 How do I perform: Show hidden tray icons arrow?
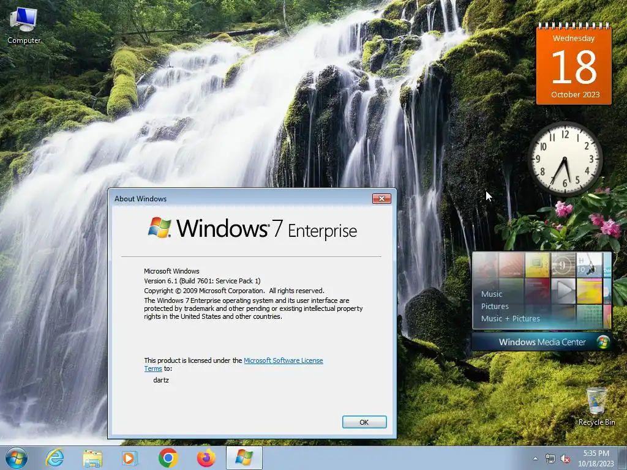click(535, 458)
